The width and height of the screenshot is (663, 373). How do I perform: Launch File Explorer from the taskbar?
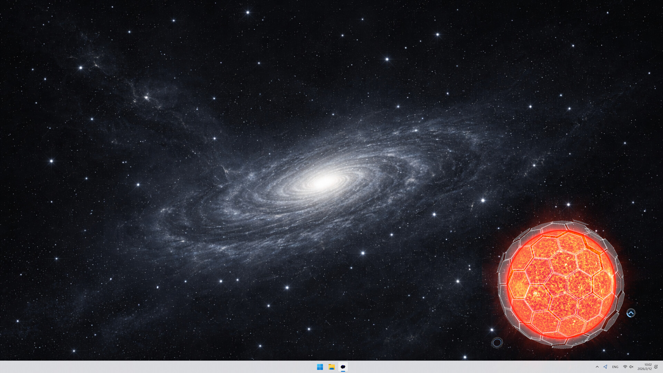[331, 367]
